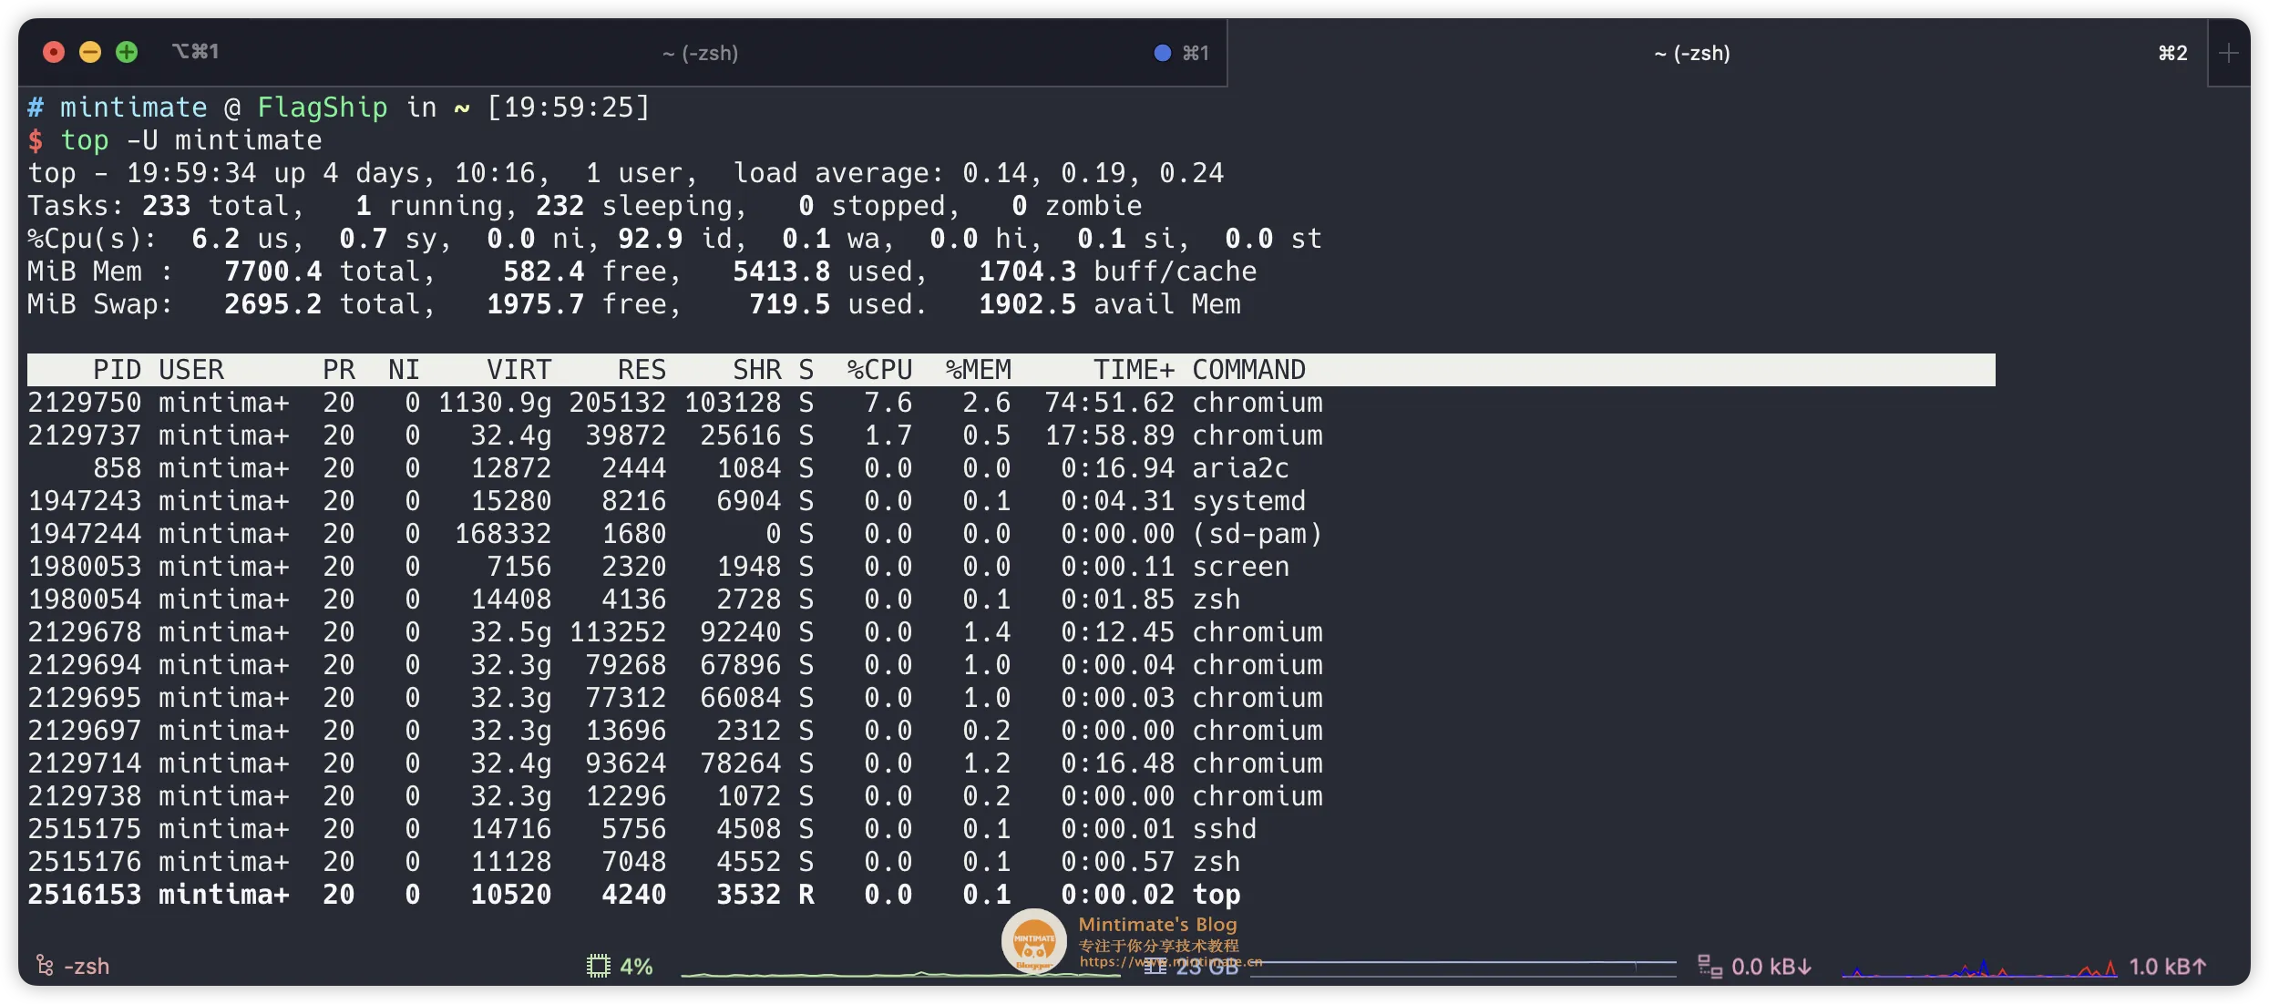Image resolution: width=2269 pixels, height=1004 pixels.
Task: Click the aria2c command name
Action: (x=1240, y=468)
